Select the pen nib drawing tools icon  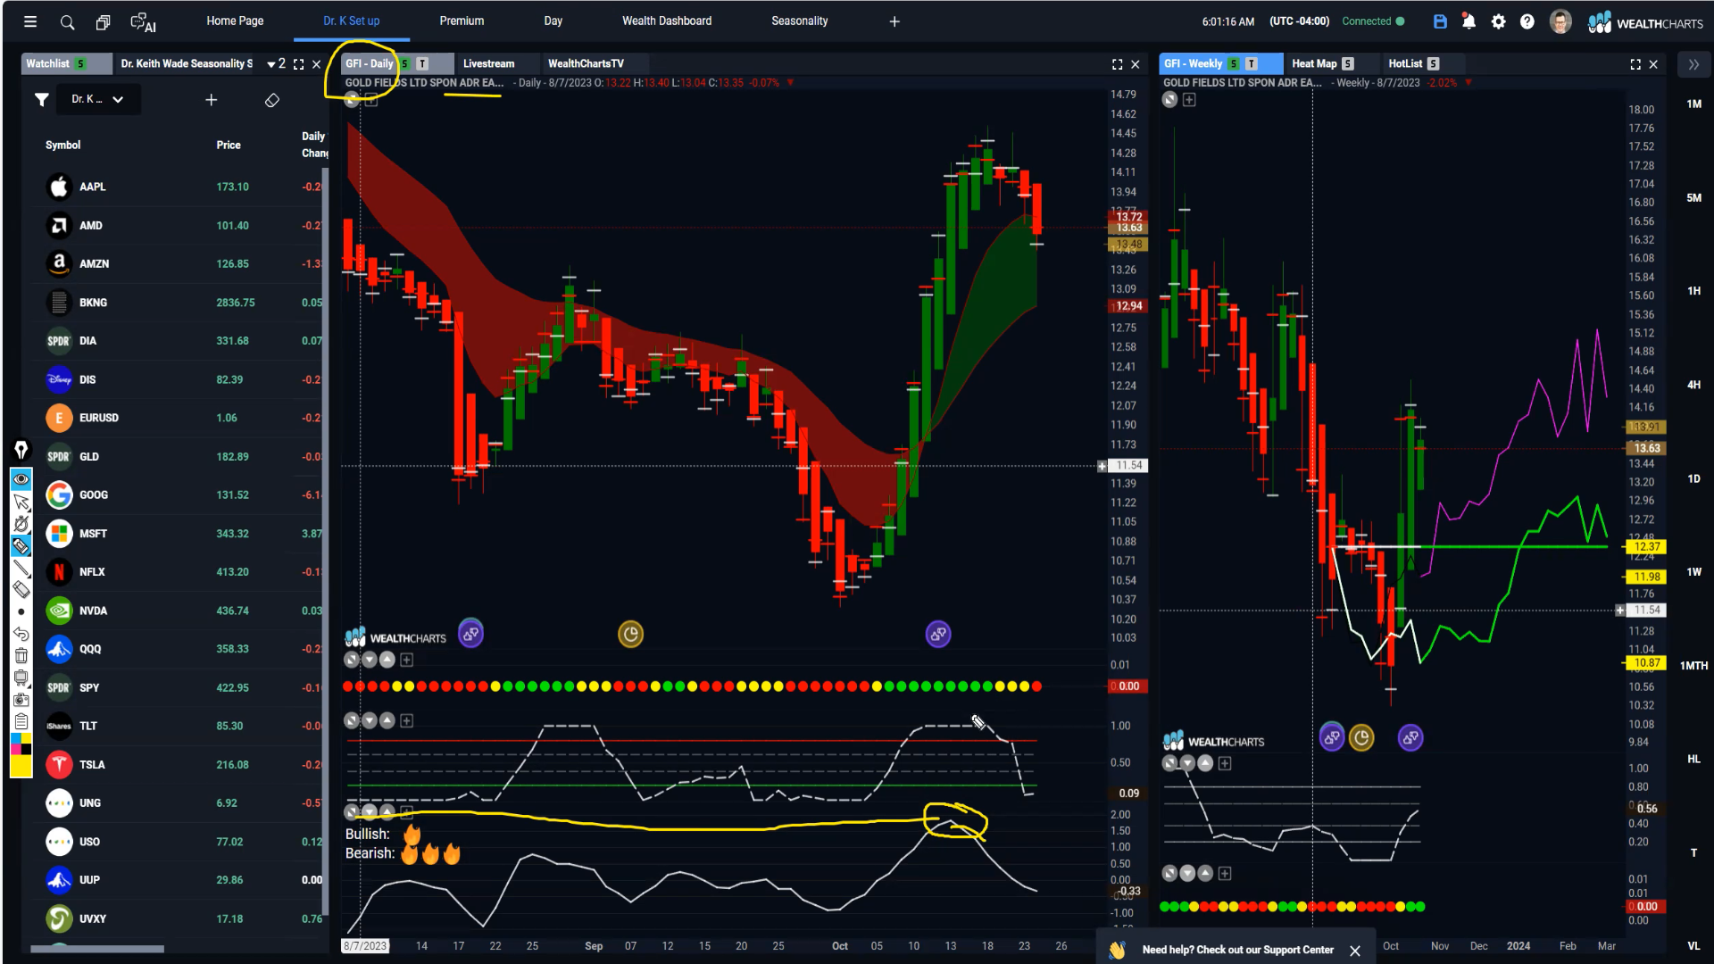click(21, 449)
